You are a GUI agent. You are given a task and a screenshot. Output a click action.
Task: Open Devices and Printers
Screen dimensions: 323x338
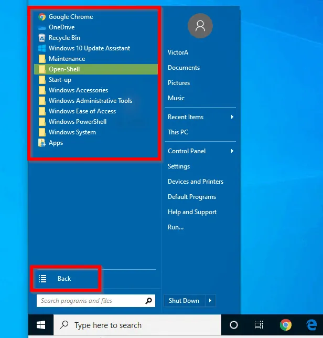click(x=195, y=182)
